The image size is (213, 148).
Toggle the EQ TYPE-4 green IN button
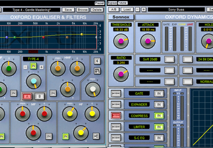33,66
